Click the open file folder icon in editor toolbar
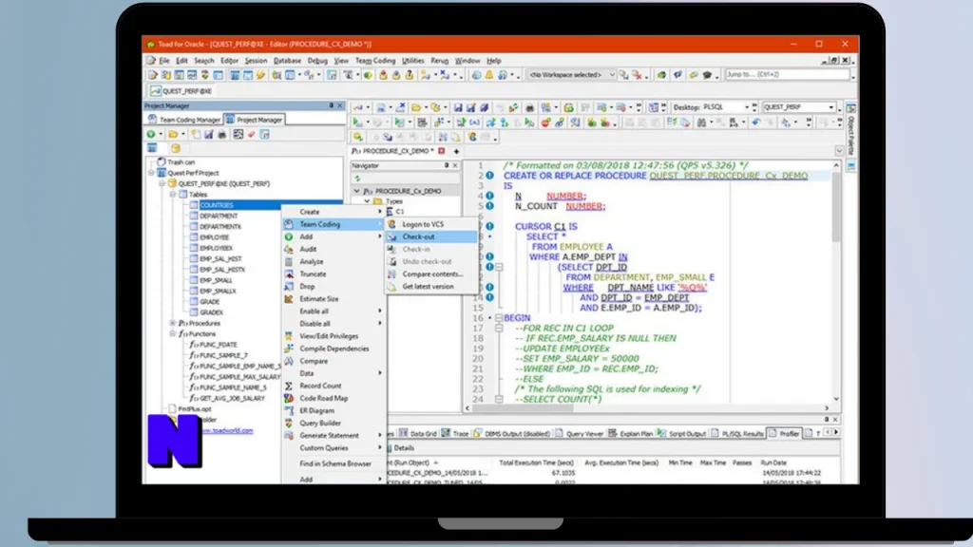Image resolution: width=973 pixels, height=547 pixels. point(416,108)
